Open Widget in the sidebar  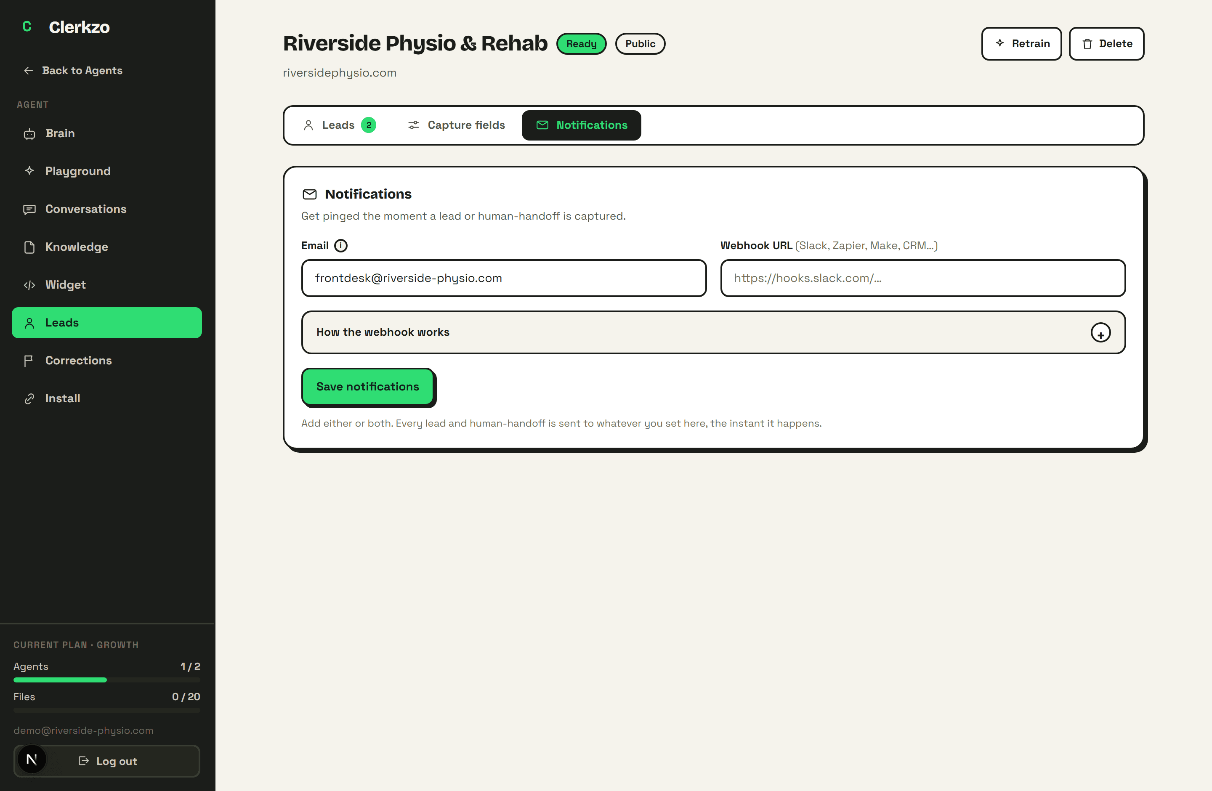click(107, 285)
